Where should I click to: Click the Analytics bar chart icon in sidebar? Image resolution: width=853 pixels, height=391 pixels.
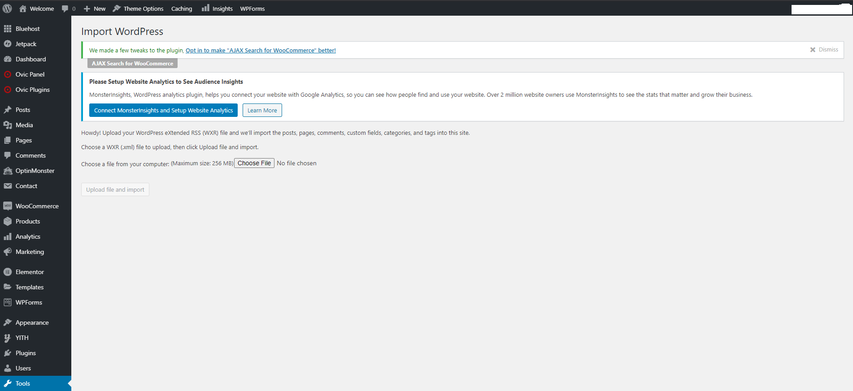(x=8, y=236)
